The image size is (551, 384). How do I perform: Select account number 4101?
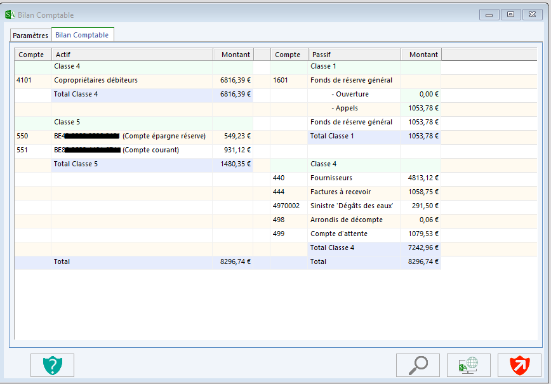24,80
